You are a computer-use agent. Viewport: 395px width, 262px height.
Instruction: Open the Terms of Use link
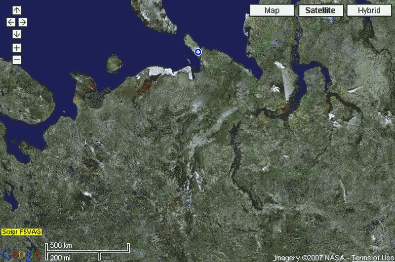click(x=373, y=258)
